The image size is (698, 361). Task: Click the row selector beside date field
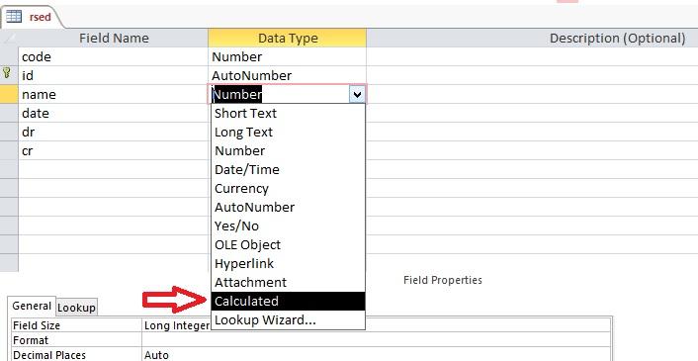tap(9, 113)
